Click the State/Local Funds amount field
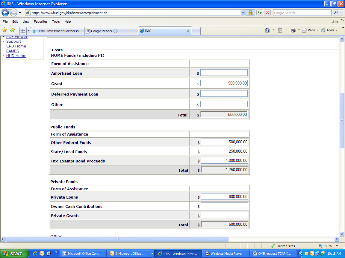The height and width of the screenshot is (258, 345). click(224, 151)
